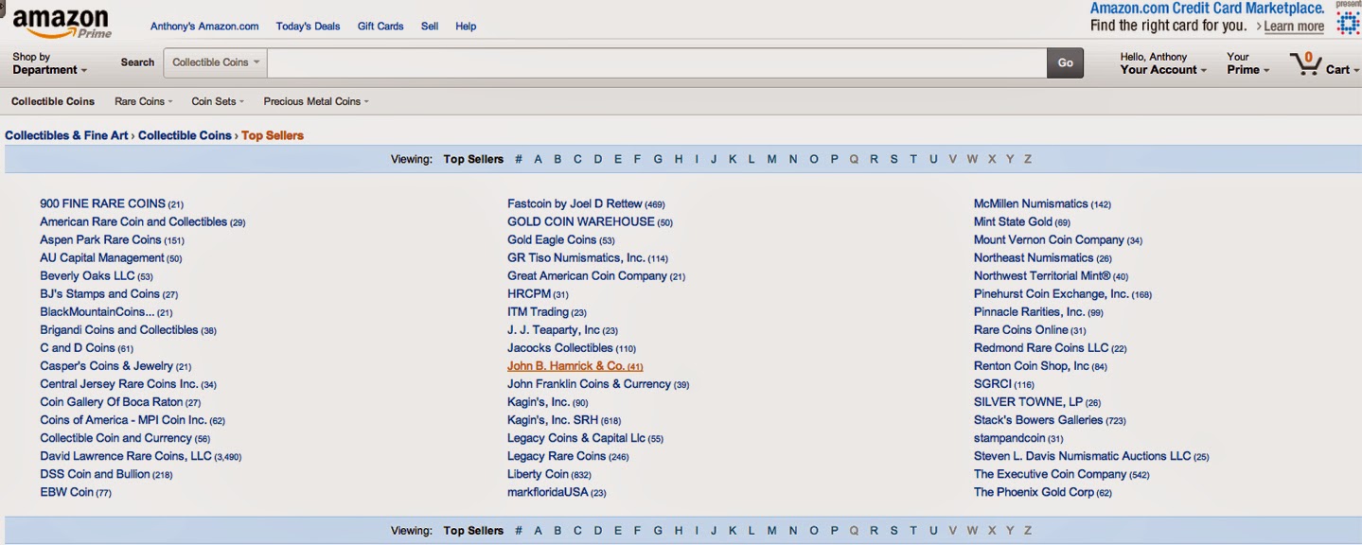
Task: Expand the Precious Metal Coins submenu
Action: (x=316, y=101)
